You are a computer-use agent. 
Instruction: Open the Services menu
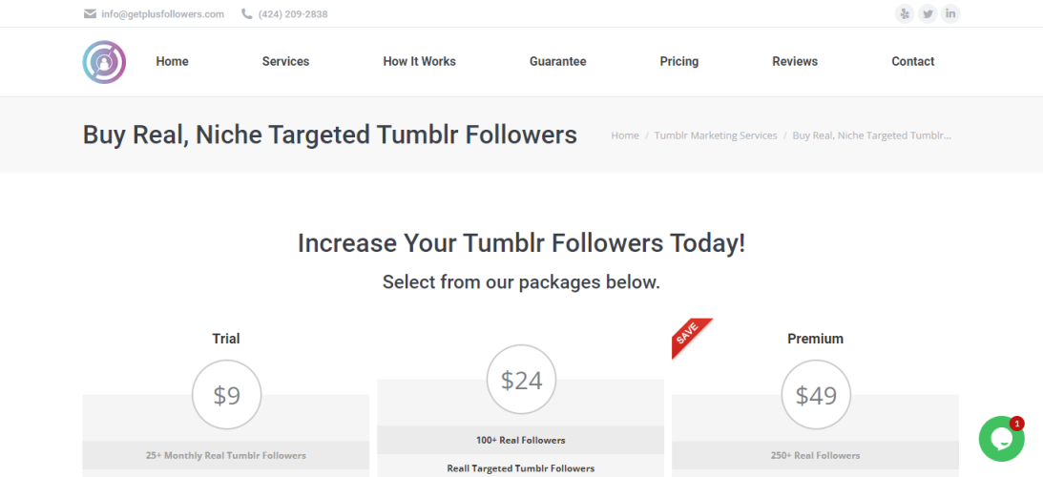(x=285, y=61)
